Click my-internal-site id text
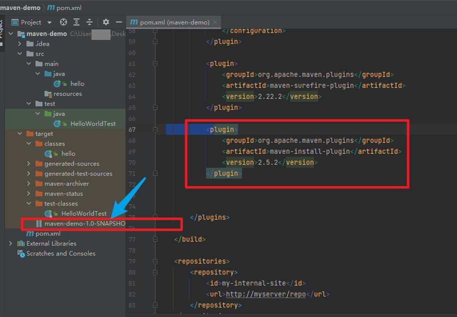 click(254, 283)
